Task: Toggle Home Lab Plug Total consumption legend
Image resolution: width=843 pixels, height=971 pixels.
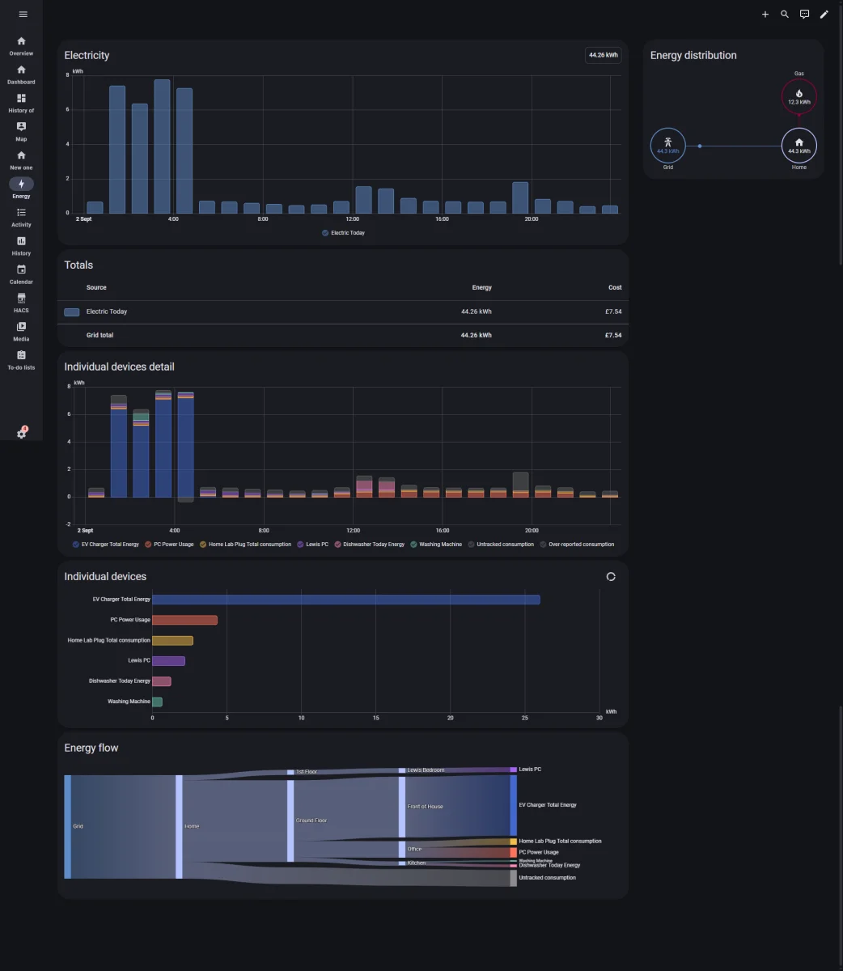Action: [x=245, y=545]
